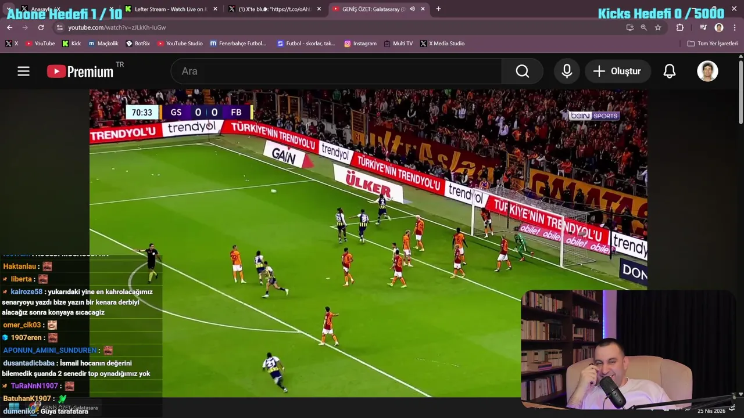Click chat username 1907eren
The image size is (744, 418).
[x=26, y=338]
